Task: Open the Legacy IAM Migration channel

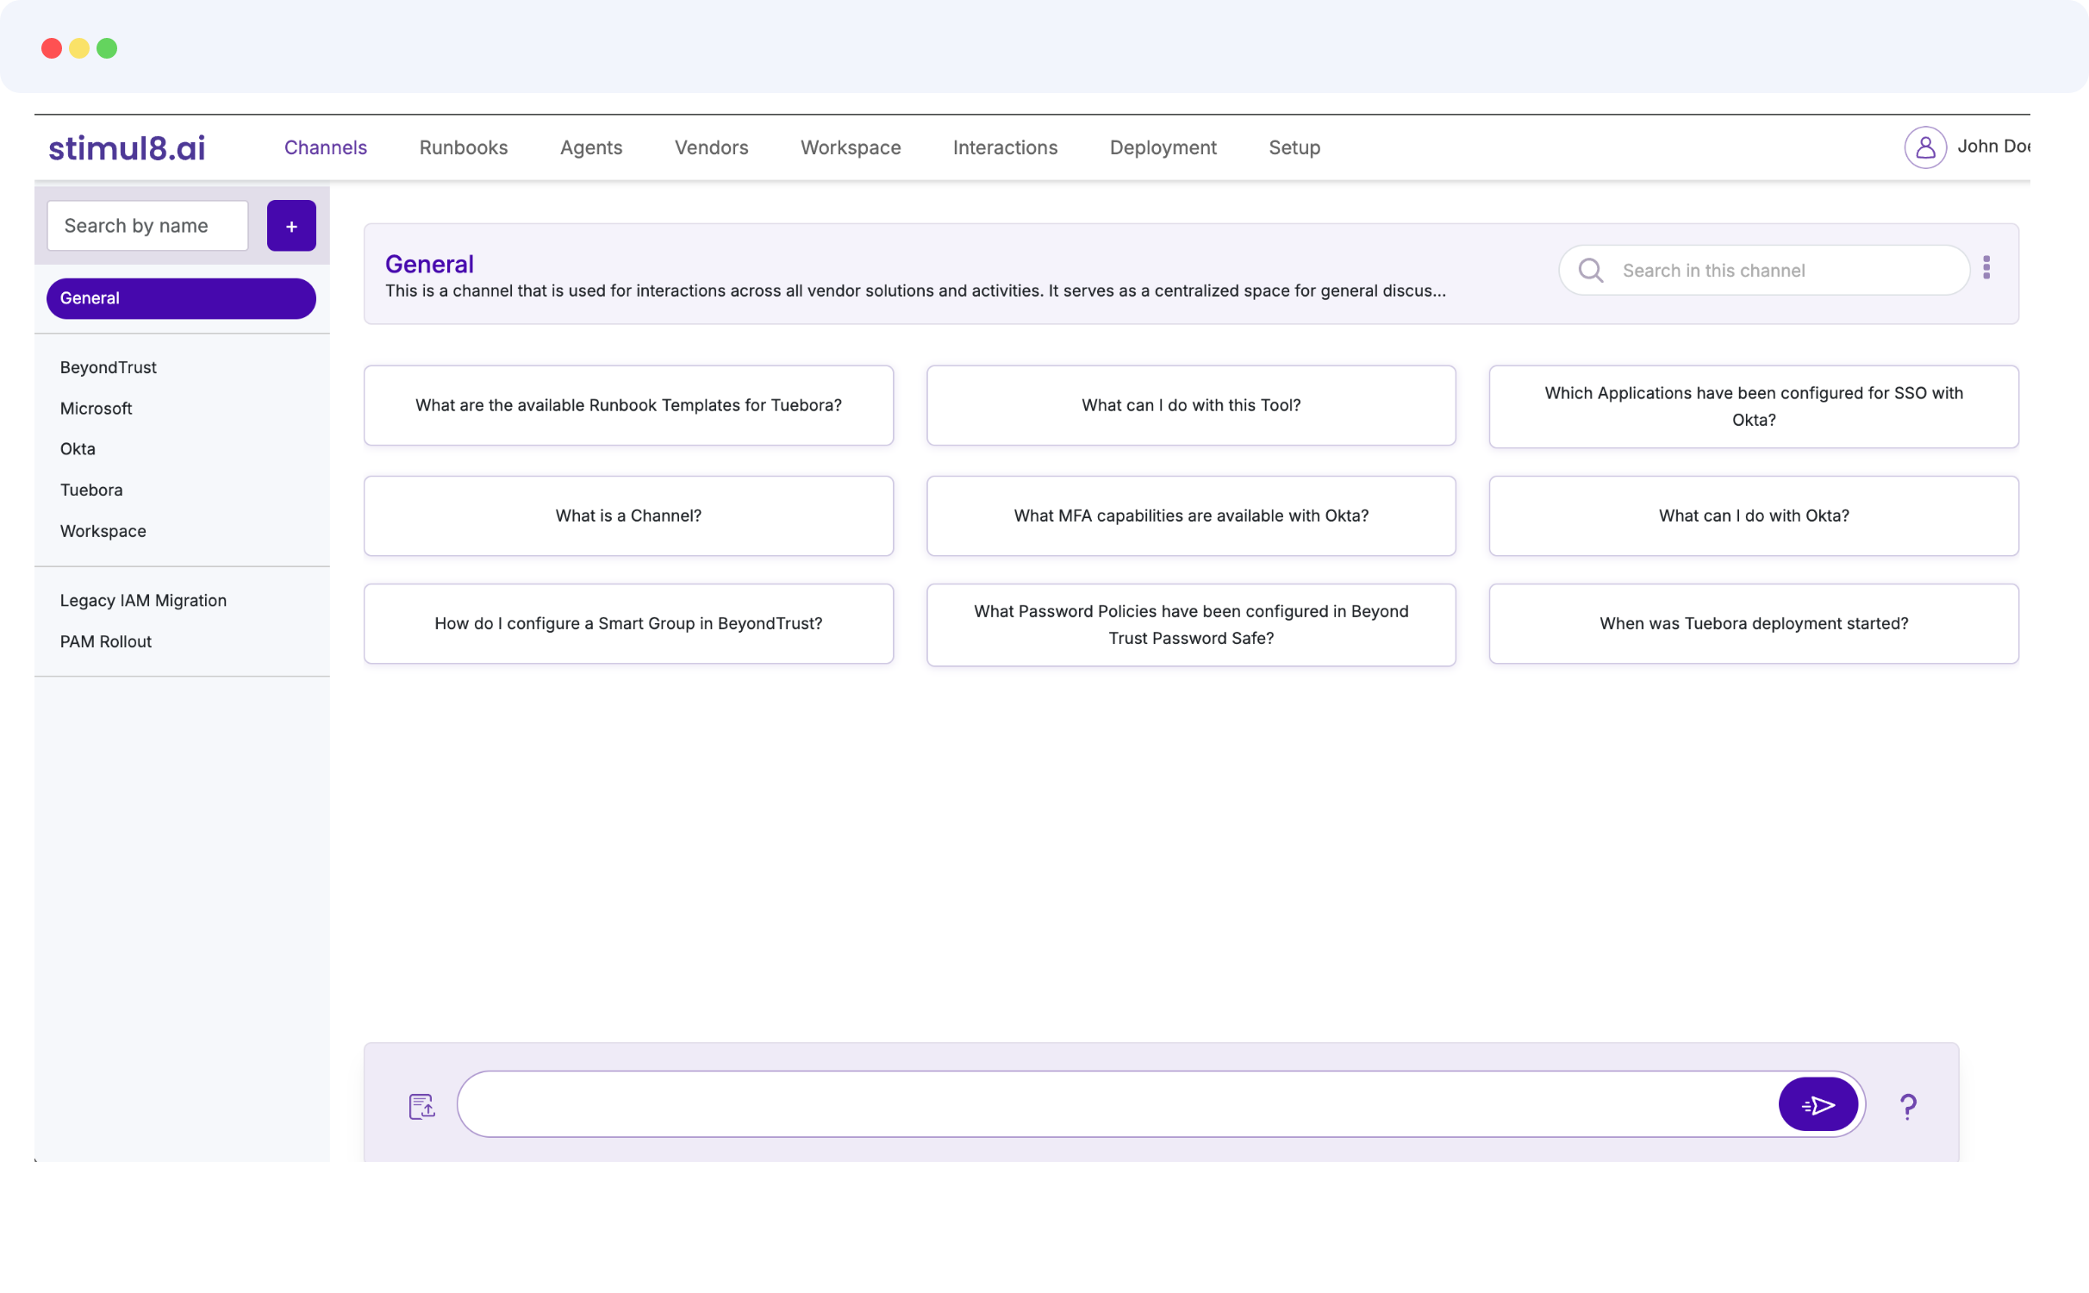Action: pos(143,600)
